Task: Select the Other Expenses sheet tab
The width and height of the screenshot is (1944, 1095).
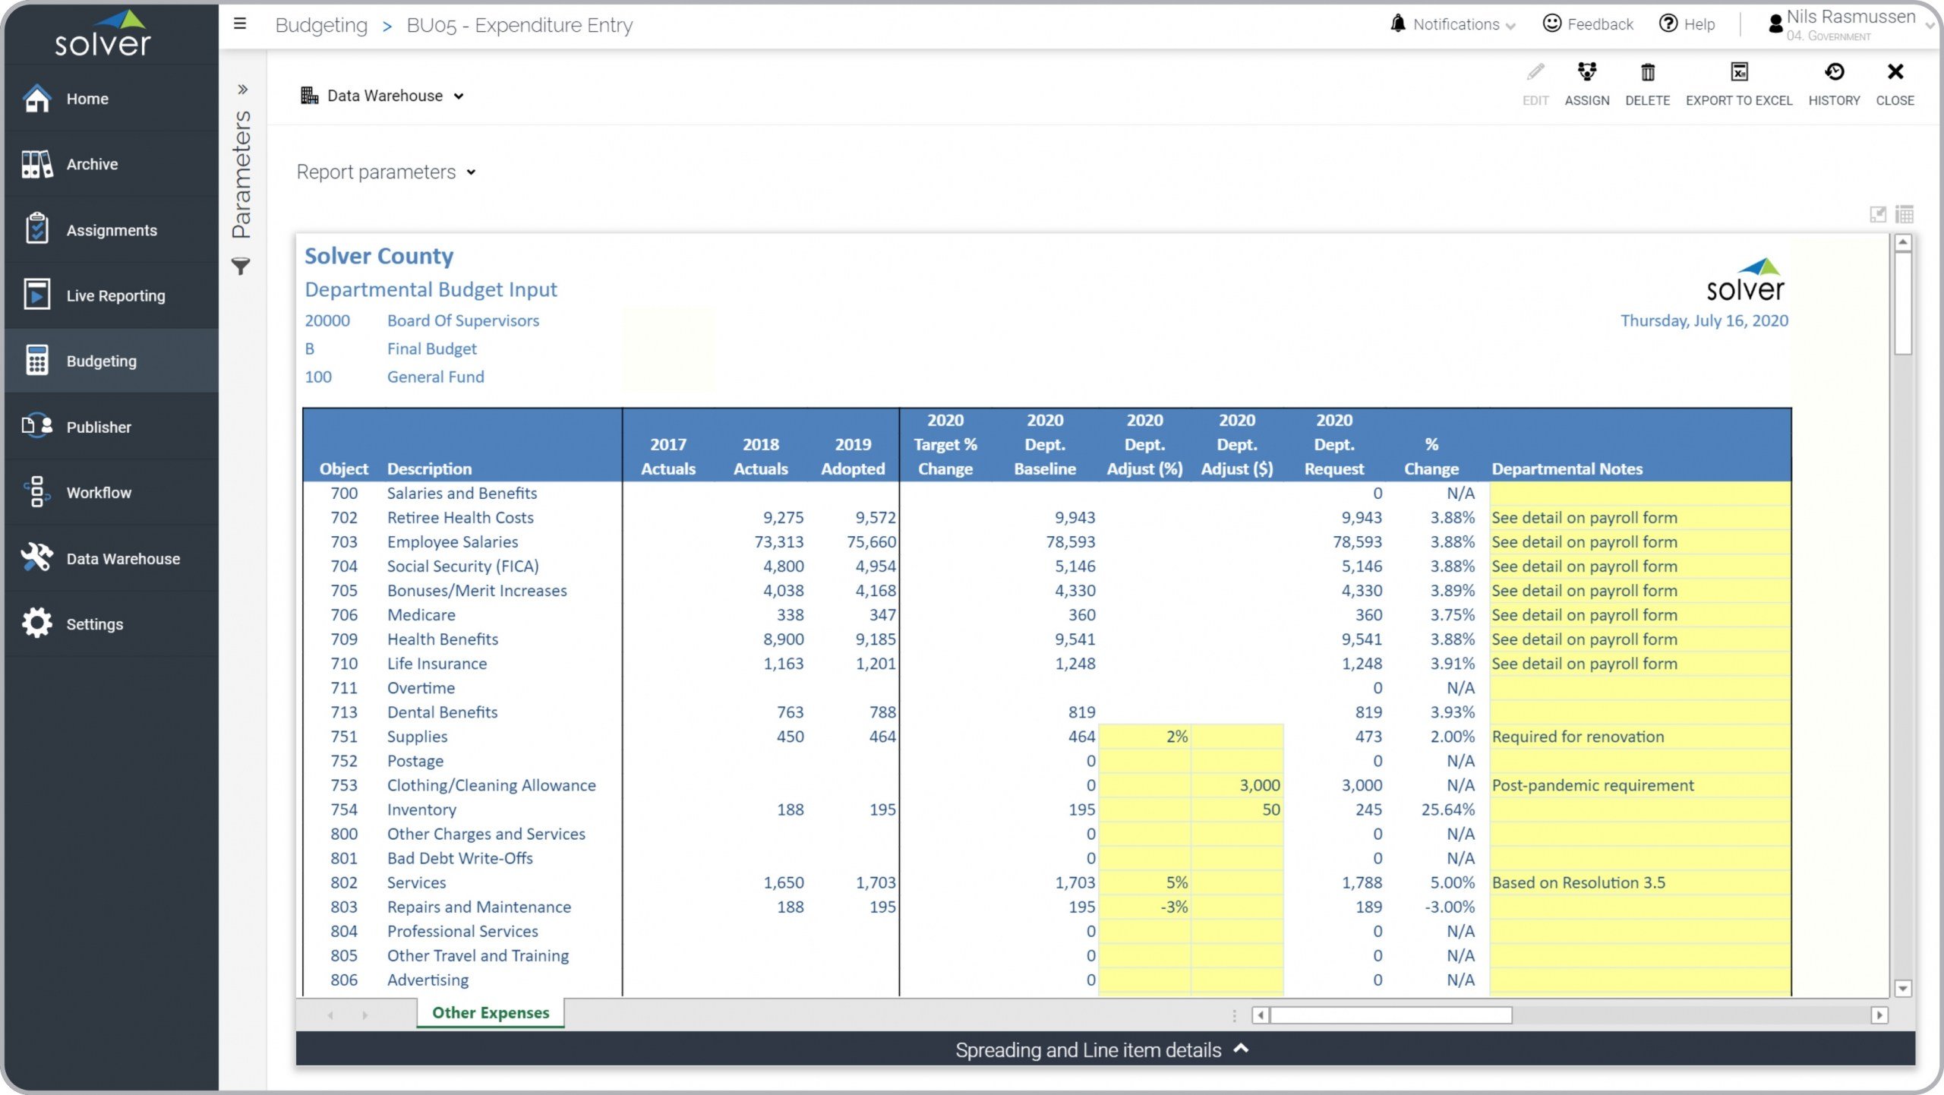Action: point(490,1012)
